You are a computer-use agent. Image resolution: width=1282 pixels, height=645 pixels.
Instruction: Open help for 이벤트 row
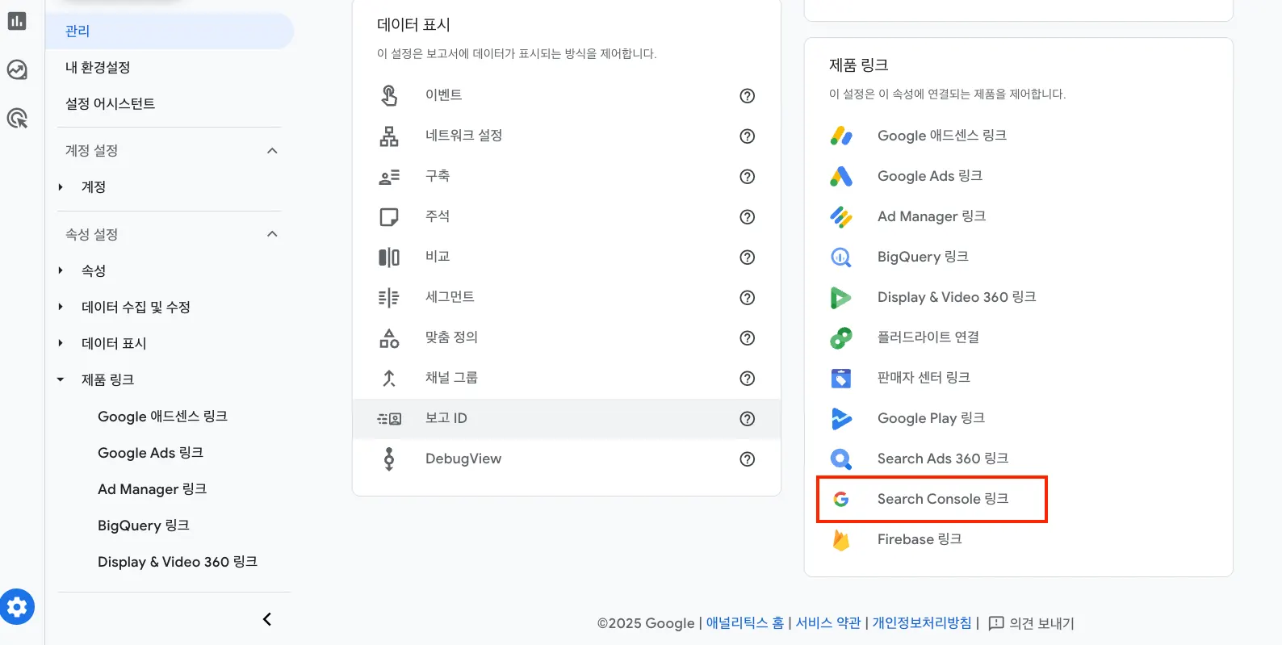pos(748,95)
